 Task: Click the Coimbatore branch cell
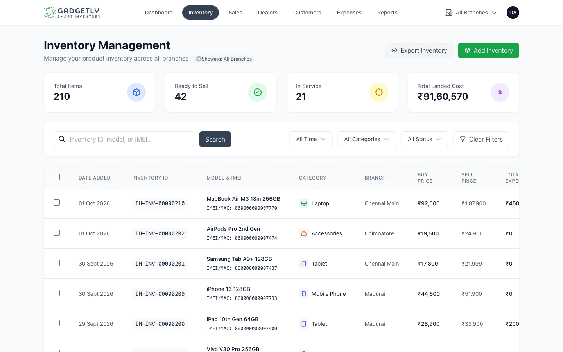(x=379, y=233)
